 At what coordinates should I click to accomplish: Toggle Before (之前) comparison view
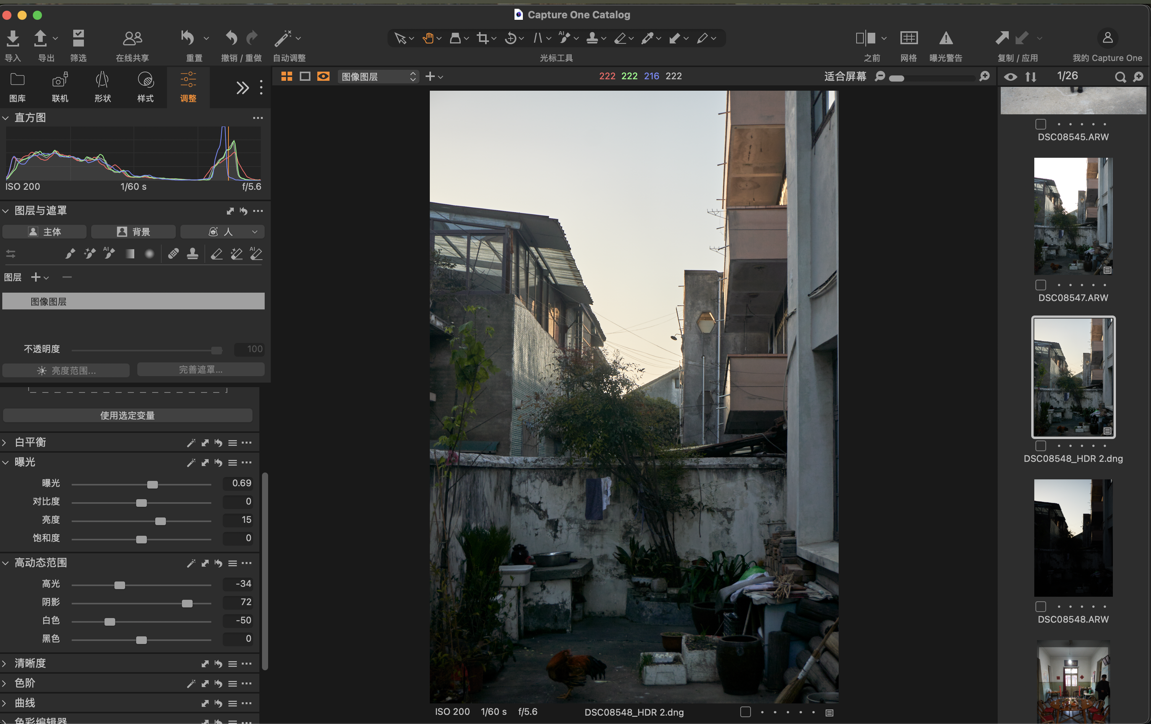(x=866, y=38)
